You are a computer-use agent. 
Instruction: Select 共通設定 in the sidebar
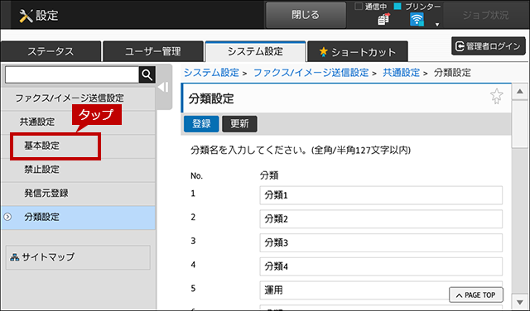point(78,122)
